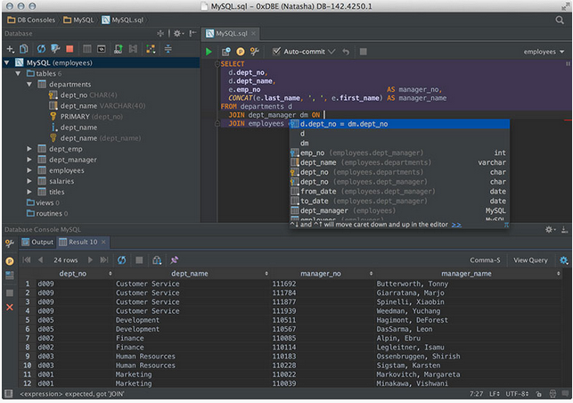Open the console icon in Database toolbar
This screenshot has width=573, height=403.
(x=102, y=49)
